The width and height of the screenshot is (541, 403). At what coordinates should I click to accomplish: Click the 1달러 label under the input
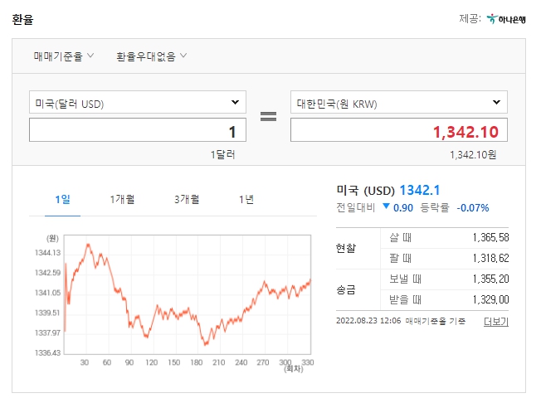(x=223, y=155)
